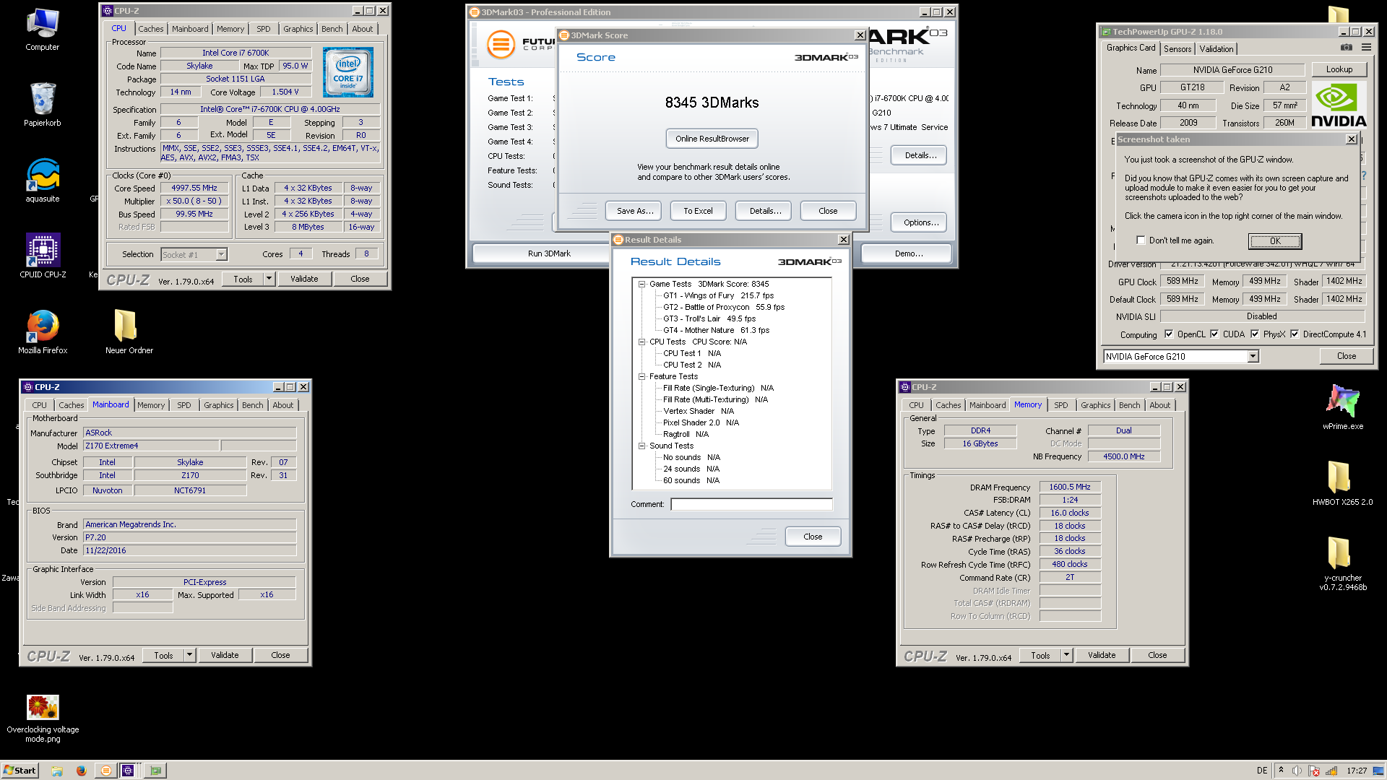The image size is (1387, 780).
Task: Collapse the Feature Tests tree node
Action: [x=641, y=376]
